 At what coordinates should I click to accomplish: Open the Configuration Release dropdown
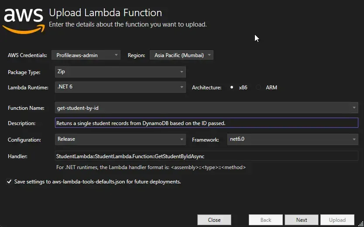tap(120, 139)
